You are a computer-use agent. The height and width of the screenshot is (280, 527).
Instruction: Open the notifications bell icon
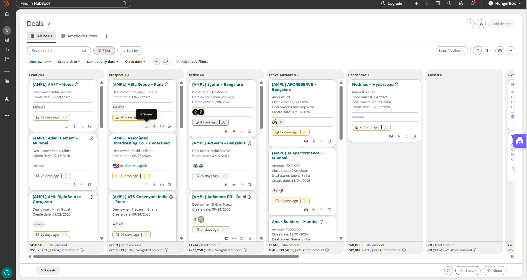[x=473, y=3]
